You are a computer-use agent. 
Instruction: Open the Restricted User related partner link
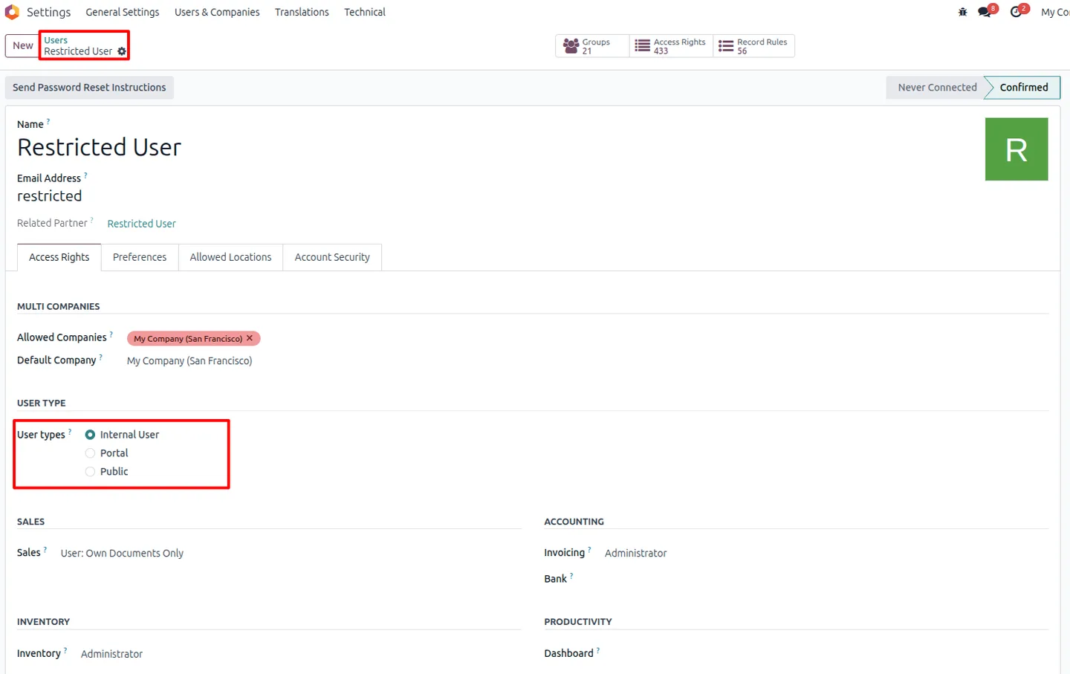click(141, 224)
